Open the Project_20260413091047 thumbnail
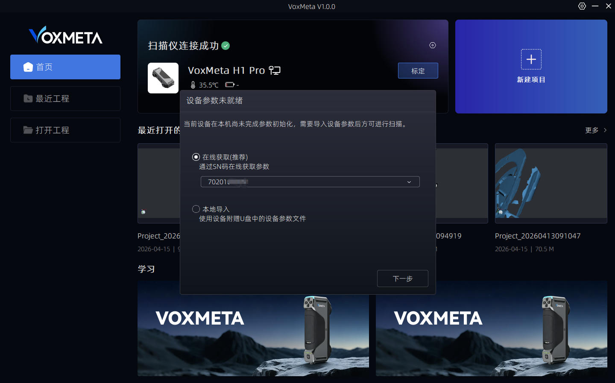615x383 pixels. click(551, 183)
